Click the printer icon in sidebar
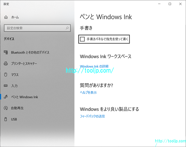 pos(6,64)
